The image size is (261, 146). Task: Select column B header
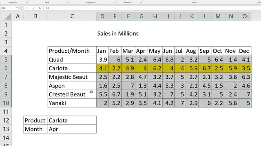(35, 16)
